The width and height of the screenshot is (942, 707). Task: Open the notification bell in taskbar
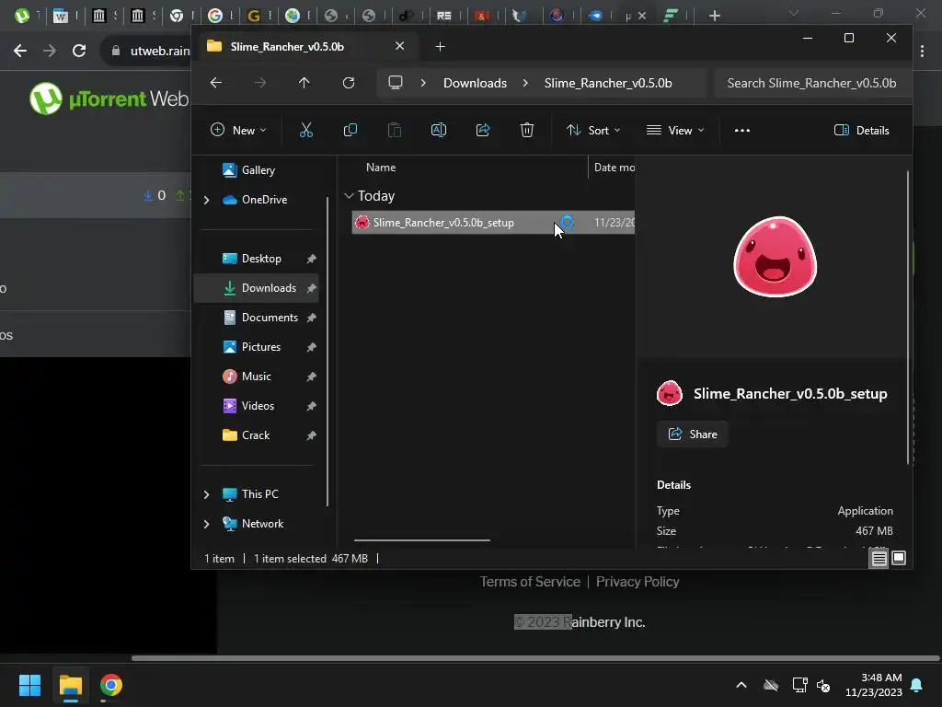coord(917,685)
